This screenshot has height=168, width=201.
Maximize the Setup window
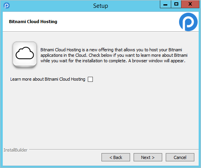coord(176,4)
